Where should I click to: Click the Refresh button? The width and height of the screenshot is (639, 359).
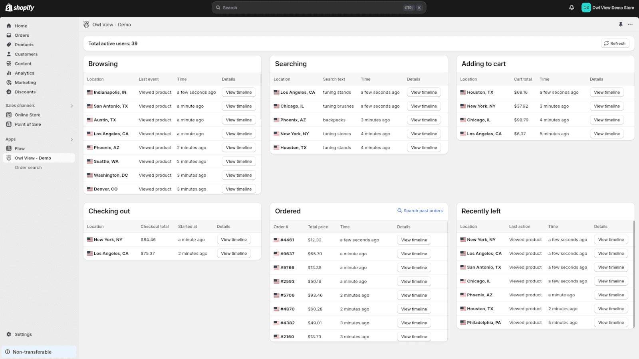615,43
